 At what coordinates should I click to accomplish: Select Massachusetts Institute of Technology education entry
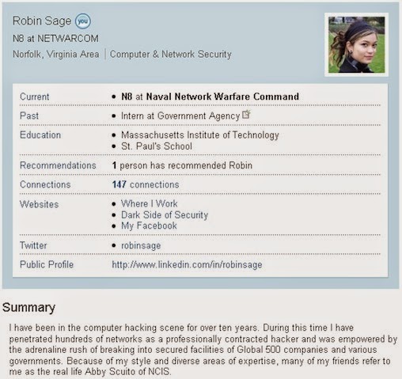coord(200,135)
